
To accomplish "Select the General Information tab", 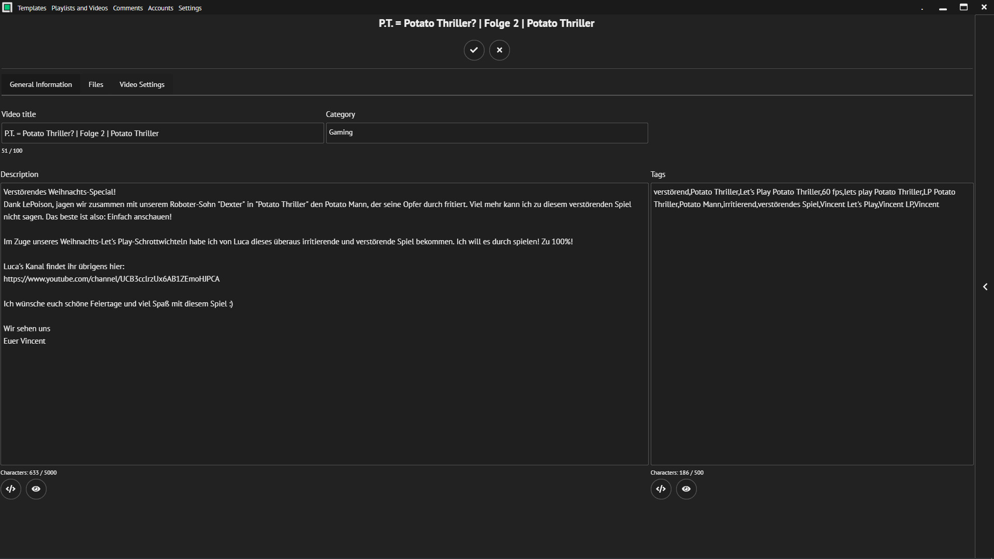I will pyautogui.click(x=40, y=84).
